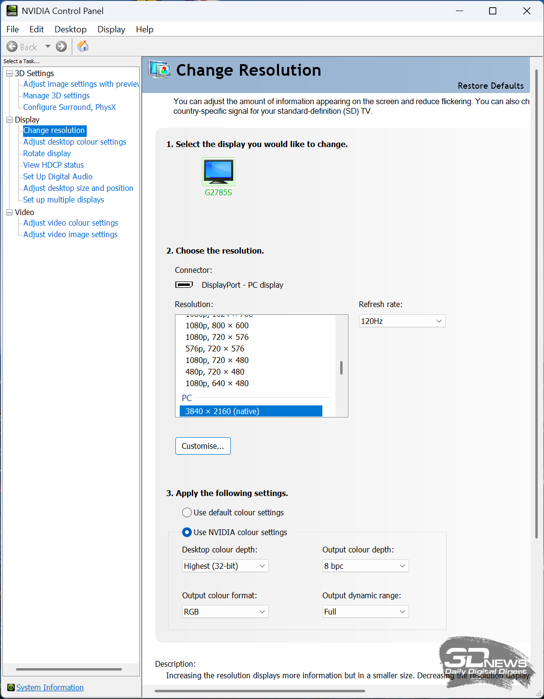544x699 pixels.
Task: Click the Back arrow toolbar icon
Action: coord(12,47)
